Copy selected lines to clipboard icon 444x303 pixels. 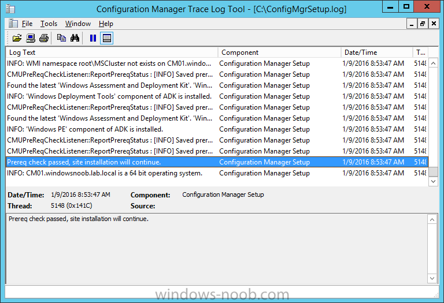pos(61,38)
